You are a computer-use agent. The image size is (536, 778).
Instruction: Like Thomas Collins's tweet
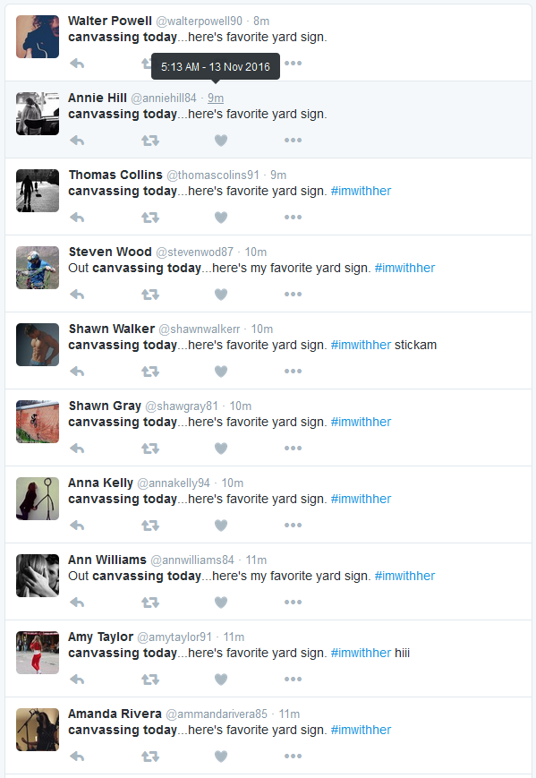tap(221, 218)
